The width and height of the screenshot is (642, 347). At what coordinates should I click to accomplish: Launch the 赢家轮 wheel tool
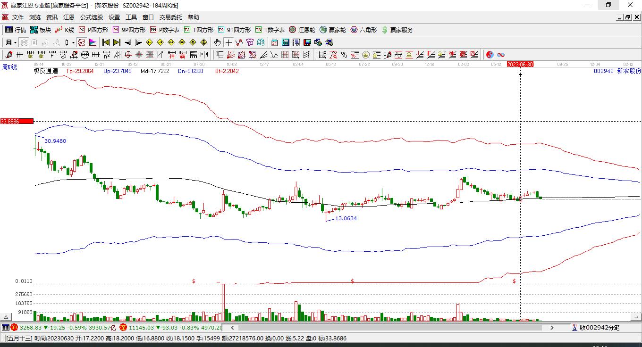click(333, 30)
